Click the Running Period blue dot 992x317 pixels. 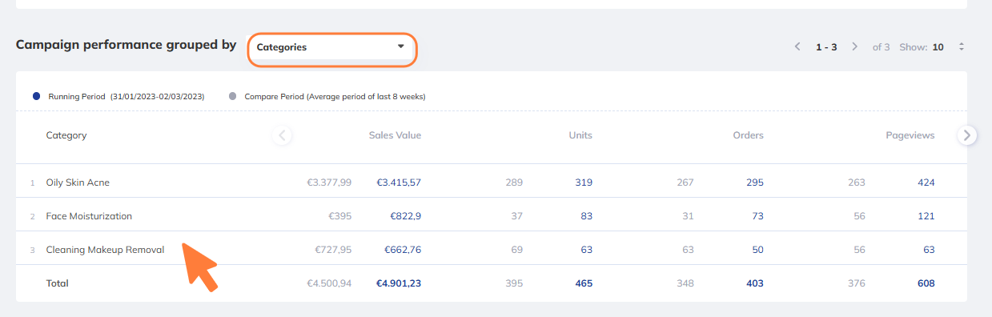[x=37, y=96]
